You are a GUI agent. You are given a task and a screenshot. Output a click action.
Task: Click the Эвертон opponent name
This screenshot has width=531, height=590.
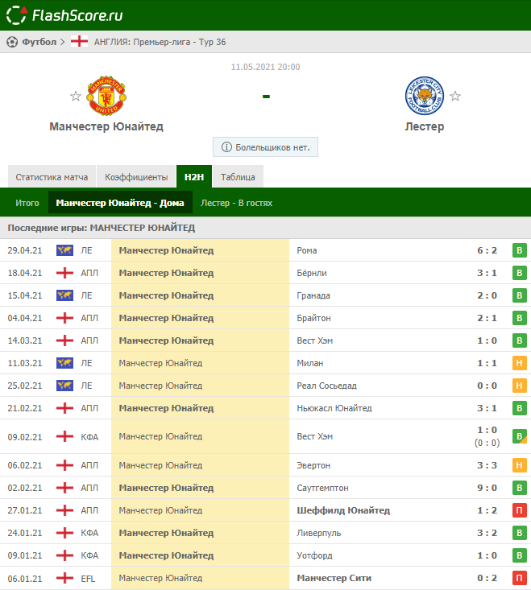313,465
